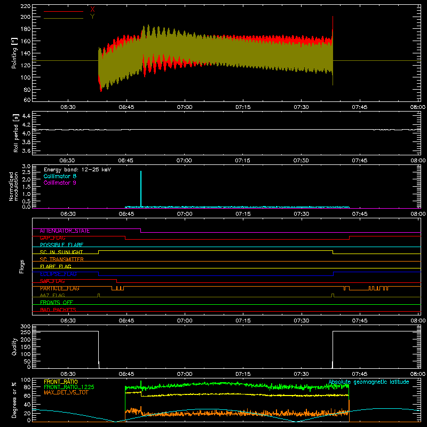Click the Flags axis title
The width and height of the screenshot is (427, 427).
tap(22, 266)
